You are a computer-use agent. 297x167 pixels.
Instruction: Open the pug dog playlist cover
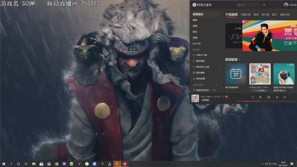coord(284,74)
